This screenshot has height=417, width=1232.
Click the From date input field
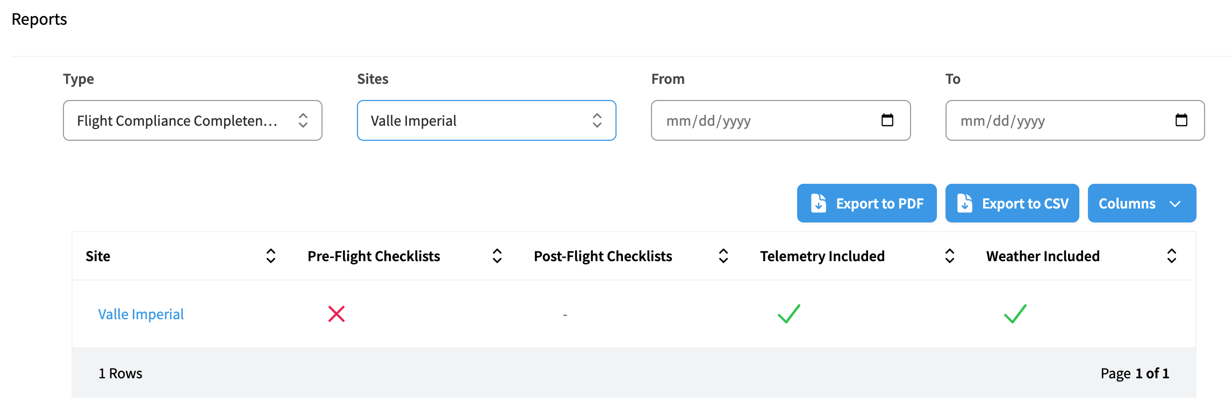click(780, 120)
